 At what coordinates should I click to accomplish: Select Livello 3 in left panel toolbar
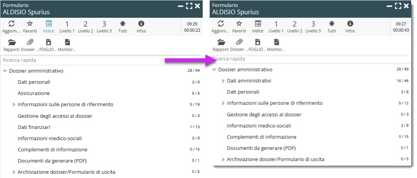point(104,24)
